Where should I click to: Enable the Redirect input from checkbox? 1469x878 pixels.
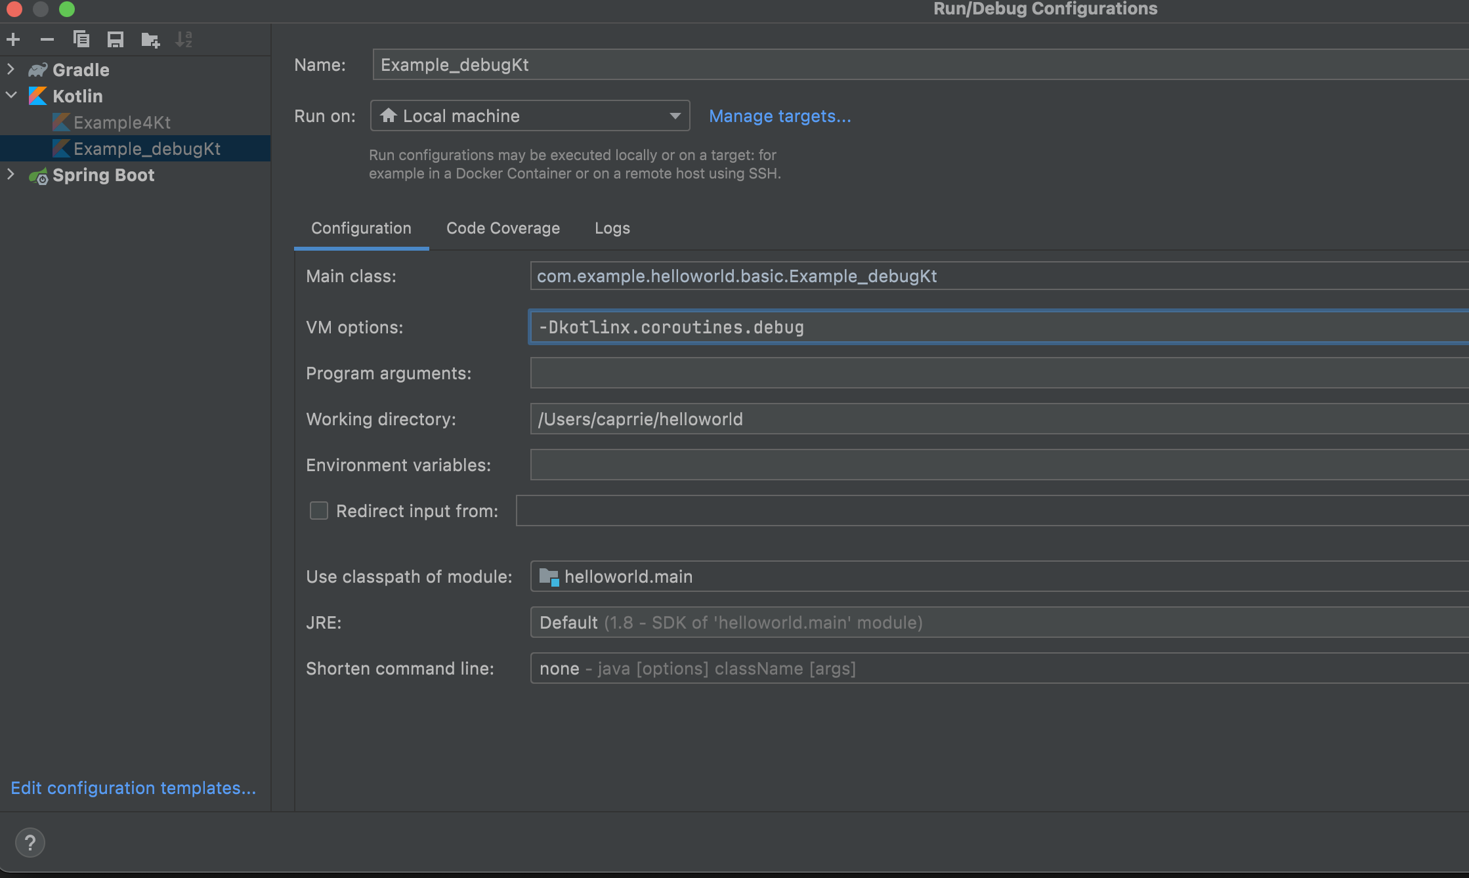click(x=319, y=511)
